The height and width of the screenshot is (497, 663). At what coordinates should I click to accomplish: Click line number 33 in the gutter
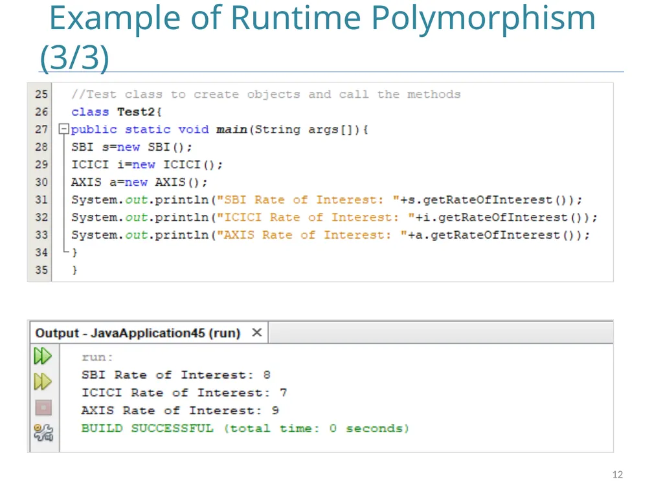[41, 234]
